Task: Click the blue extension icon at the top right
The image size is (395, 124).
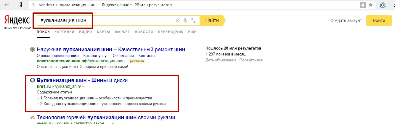Action: [x=383, y=5]
